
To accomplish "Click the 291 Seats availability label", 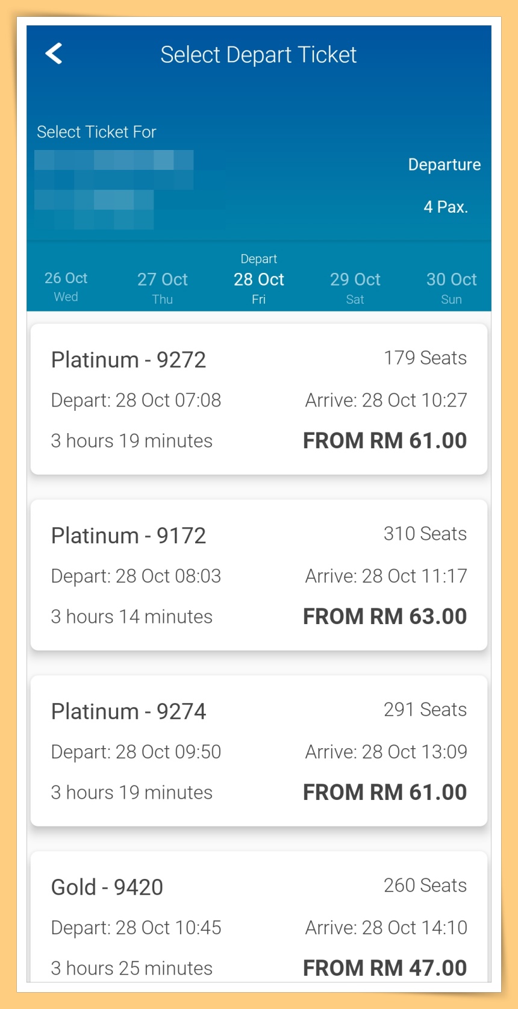I will pos(425,710).
